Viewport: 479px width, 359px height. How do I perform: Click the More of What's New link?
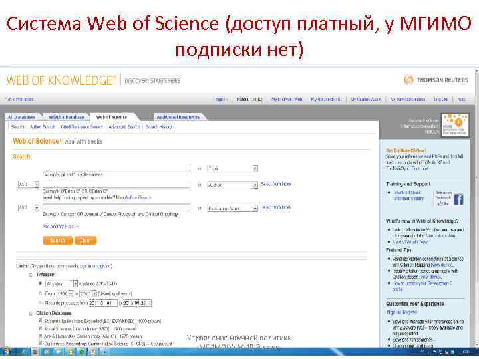coord(410,242)
